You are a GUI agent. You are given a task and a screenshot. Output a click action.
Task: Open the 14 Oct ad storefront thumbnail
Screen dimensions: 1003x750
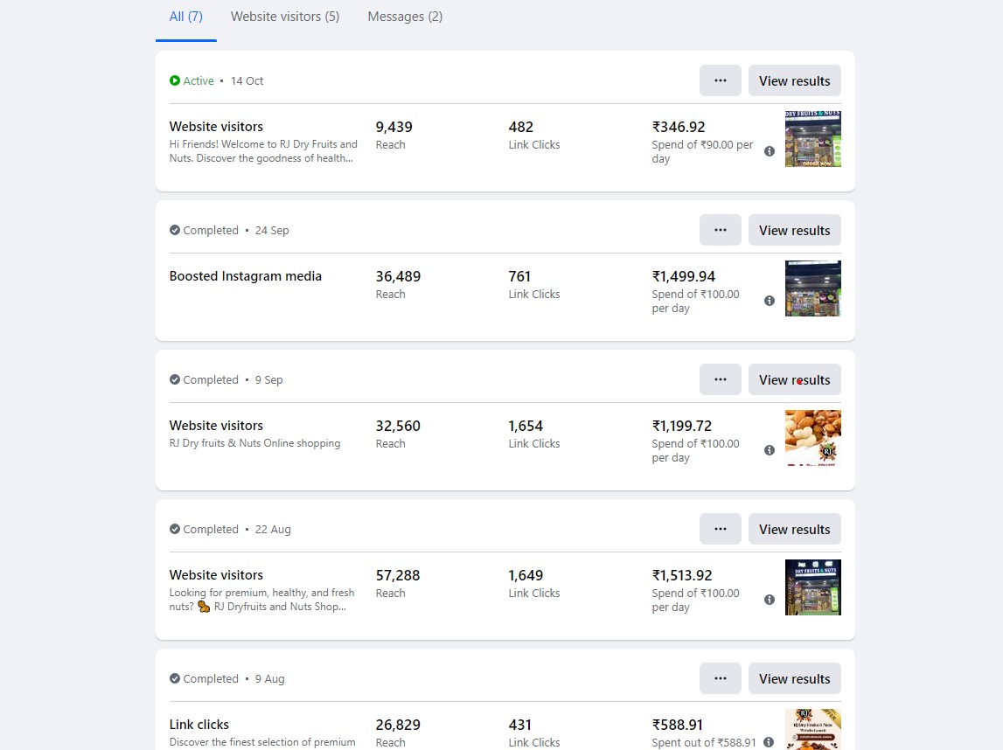[813, 139]
